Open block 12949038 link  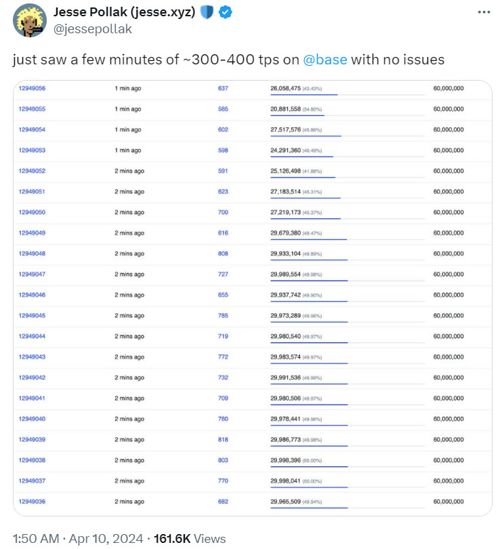click(32, 460)
